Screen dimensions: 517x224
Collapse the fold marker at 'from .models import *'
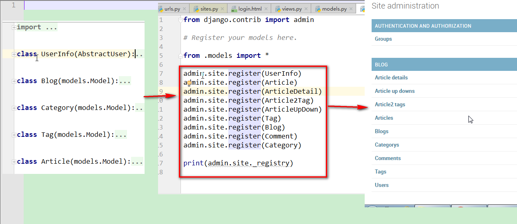pyautogui.click(x=181, y=56)
